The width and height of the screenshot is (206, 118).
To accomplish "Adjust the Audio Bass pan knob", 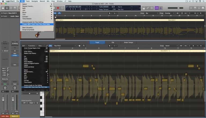I will (x=5, y=88).
